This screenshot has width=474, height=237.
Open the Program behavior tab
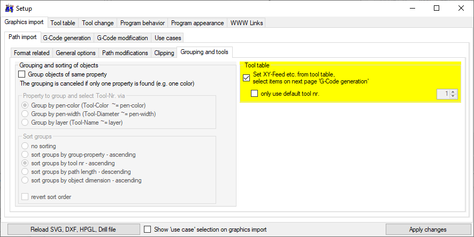tap(141, 23)
